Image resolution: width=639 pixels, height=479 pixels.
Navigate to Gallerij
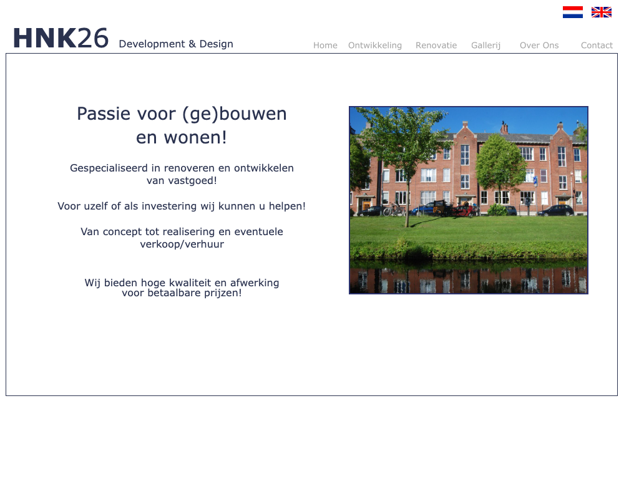click(x=485, y=46)
